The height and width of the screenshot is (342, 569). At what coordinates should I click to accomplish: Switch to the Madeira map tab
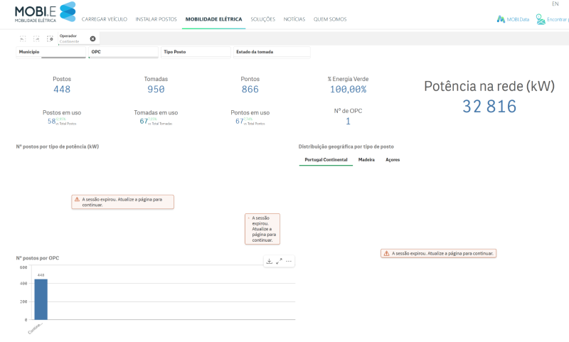pyautogui.click(x=366, y=159)
